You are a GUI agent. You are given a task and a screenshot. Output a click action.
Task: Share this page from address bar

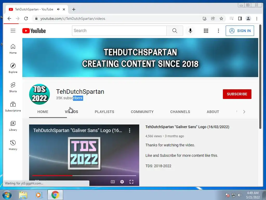213,18
